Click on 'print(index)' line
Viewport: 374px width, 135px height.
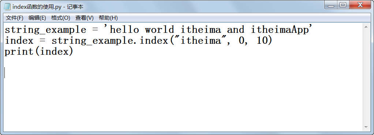[x=39, y=51]
